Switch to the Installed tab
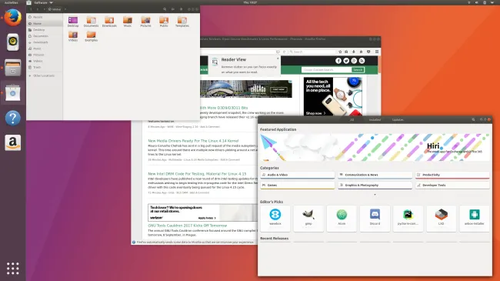The height and width of the screenshot is (281, 500). pyautogui.click(x=375, y=120)
